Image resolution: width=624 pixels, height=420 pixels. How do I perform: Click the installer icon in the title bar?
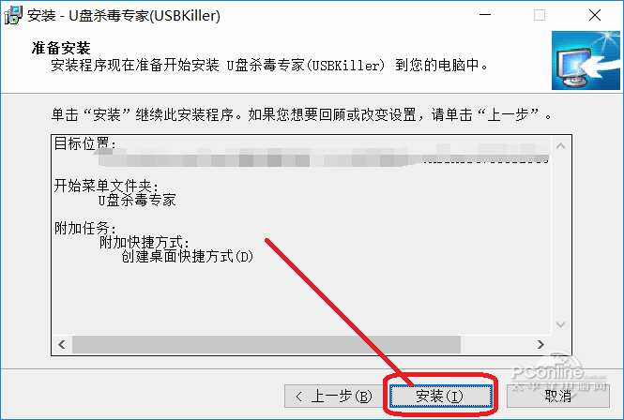coord(13,15)
